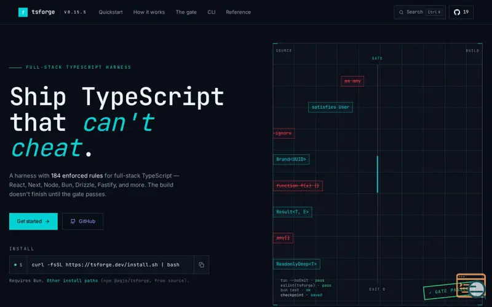This screenshot has width=492, height=307.
Task: Go to How it works page
Action: 149,12
